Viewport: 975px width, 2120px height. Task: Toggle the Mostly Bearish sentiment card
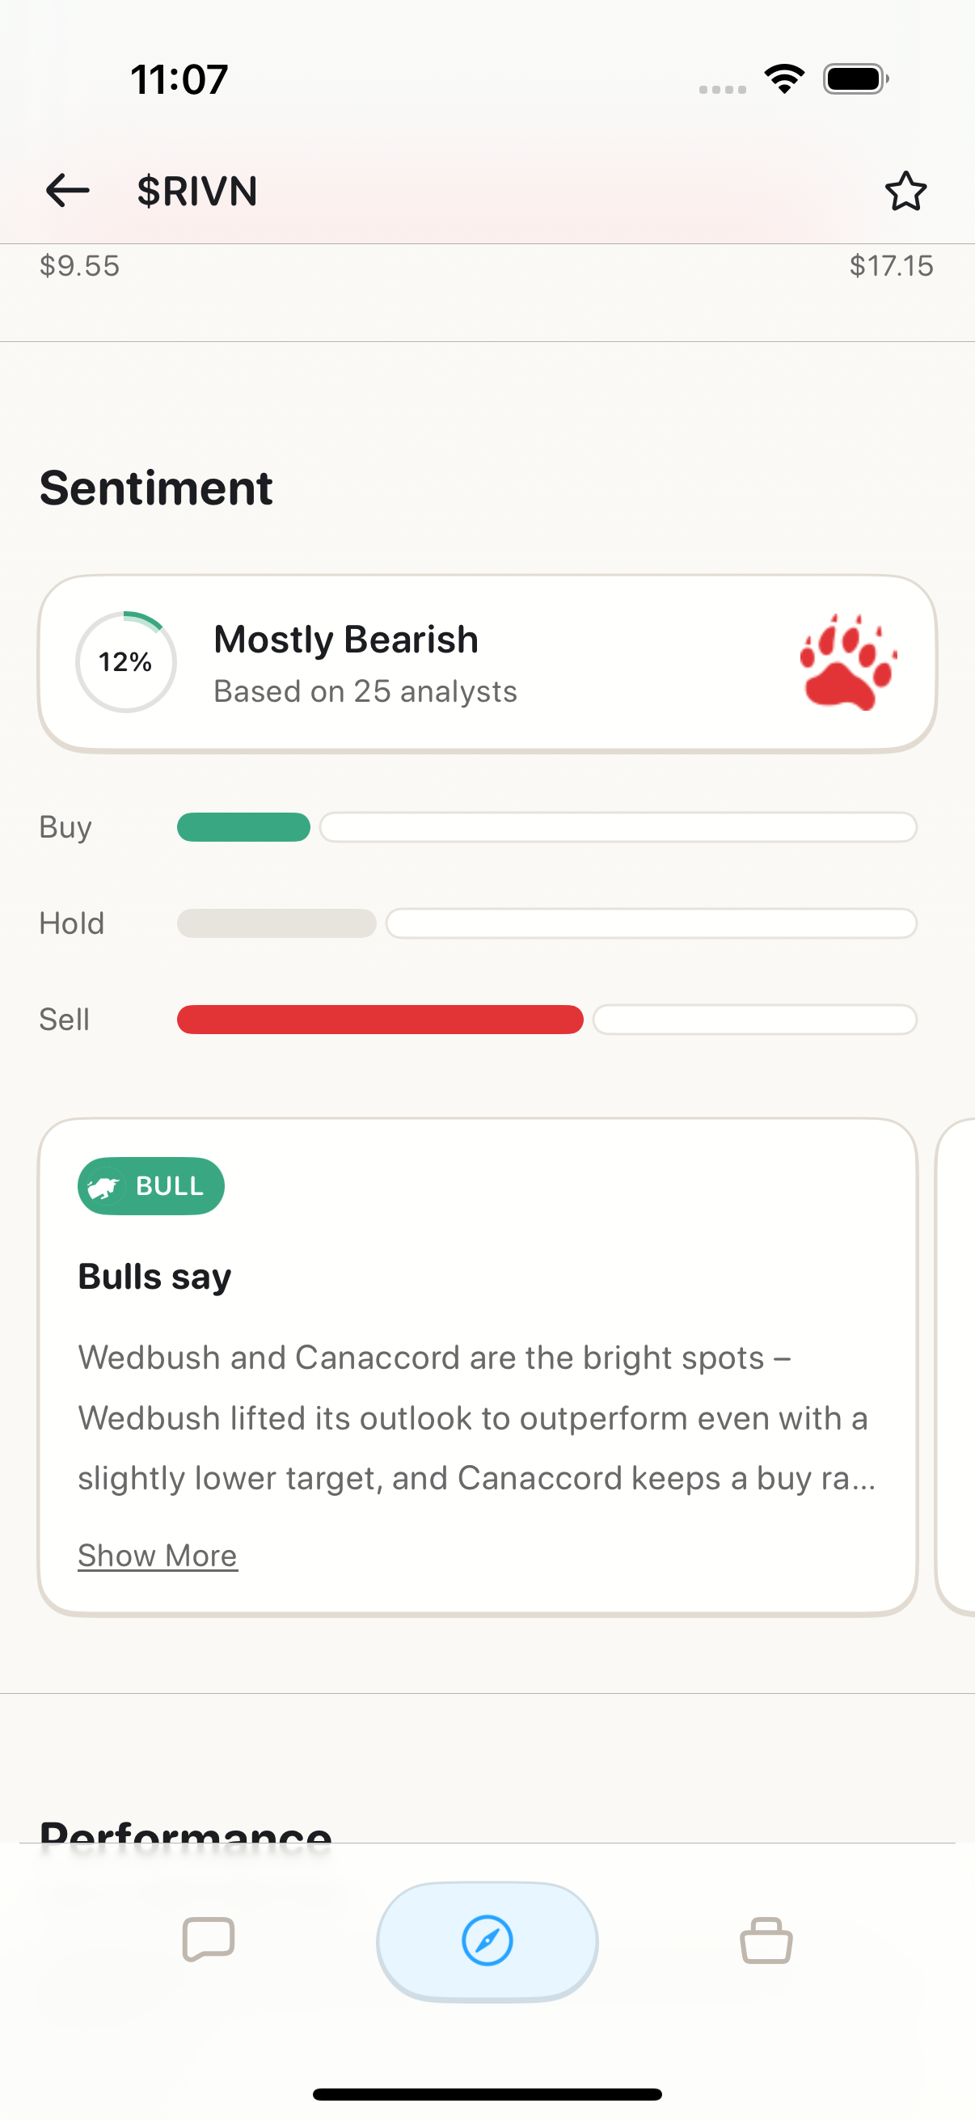click(487, 661)
